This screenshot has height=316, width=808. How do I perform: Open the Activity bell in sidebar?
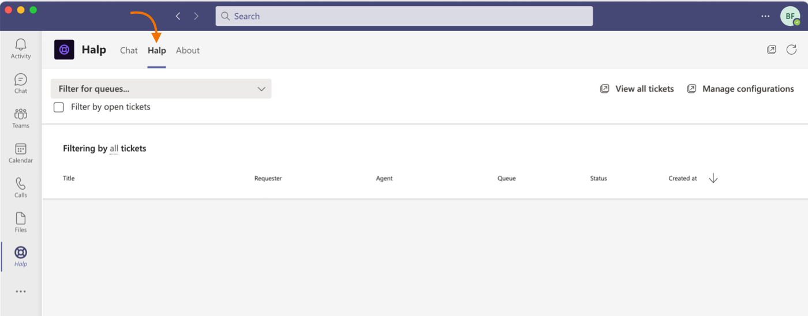tap(21, 48)
